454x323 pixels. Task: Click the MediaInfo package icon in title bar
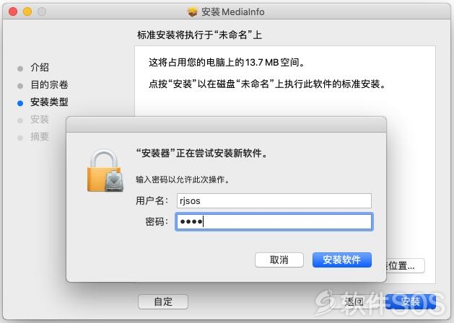(x=192, y=12)
